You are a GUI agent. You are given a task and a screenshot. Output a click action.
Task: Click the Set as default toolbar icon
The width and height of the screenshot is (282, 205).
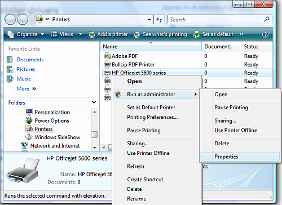pos(196,34)
